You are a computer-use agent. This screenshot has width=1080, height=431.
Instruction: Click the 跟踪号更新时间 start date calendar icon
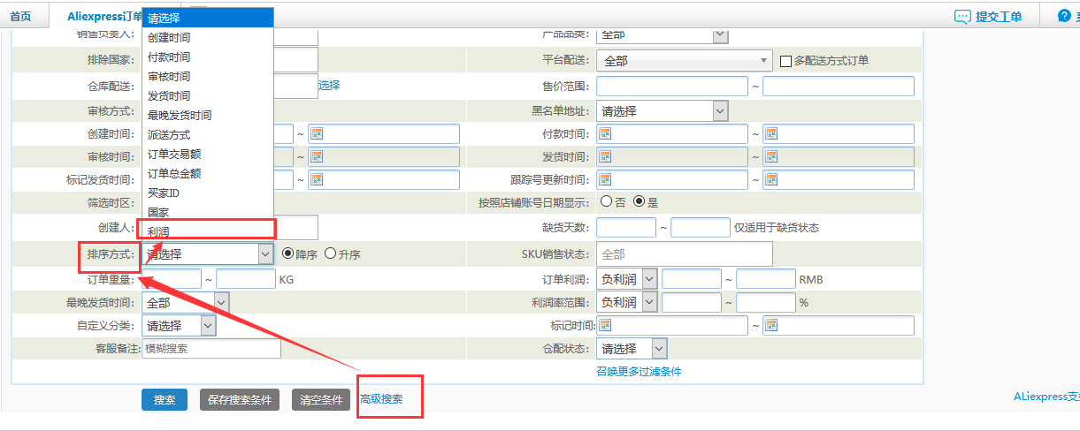coord(605,179)
